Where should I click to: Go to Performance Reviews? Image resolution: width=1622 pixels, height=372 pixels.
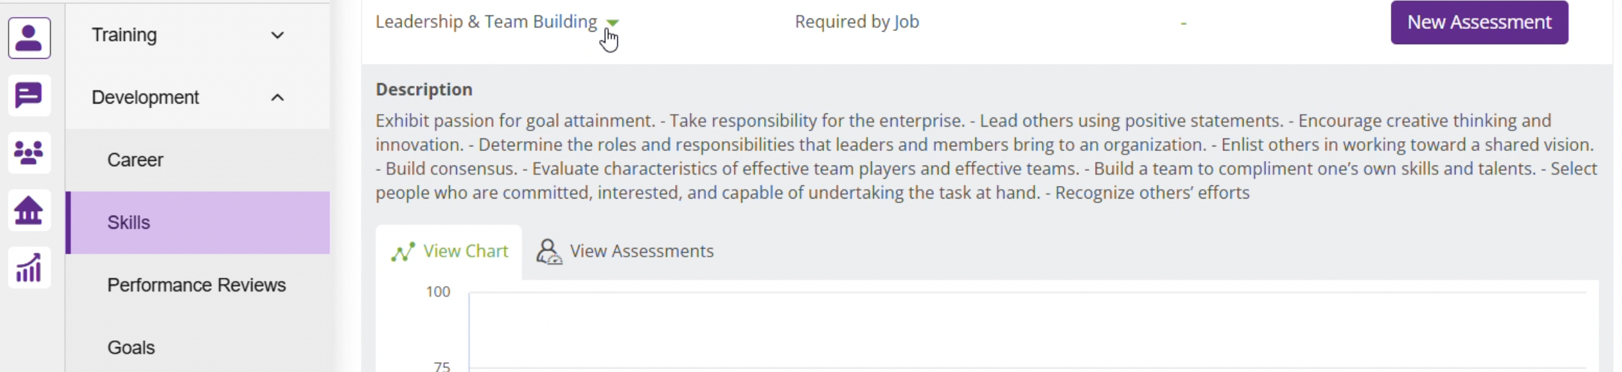[x=196, y=285]
